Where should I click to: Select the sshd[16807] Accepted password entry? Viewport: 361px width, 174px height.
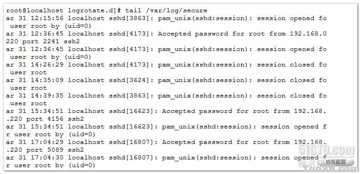[166, 142]
